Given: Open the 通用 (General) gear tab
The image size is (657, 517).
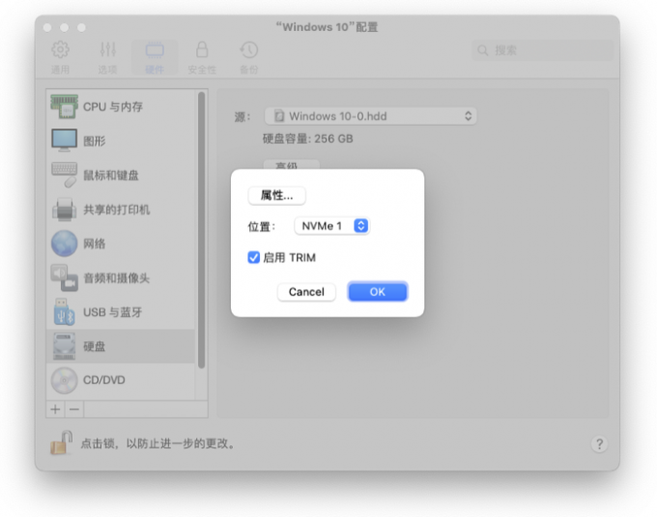Looking at the screenshot, I should click(60, 57).
